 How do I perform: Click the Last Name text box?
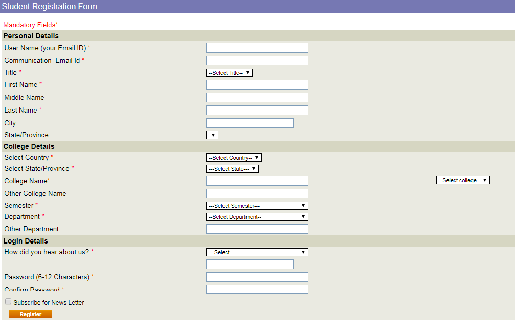point(257,111)
